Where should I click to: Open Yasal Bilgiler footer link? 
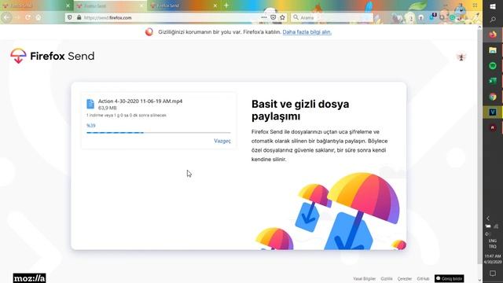tap(364, 279)
